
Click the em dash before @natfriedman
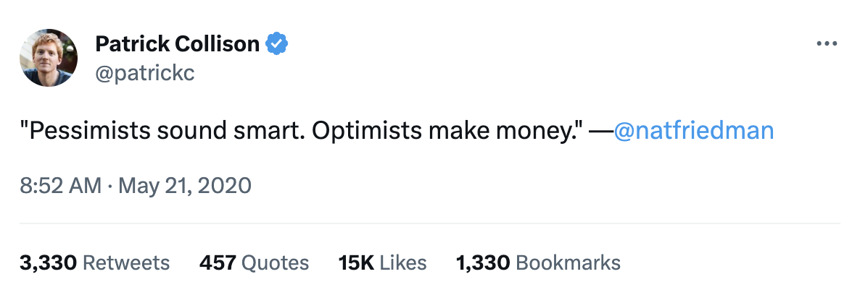pyautogui.click(x=600, y=131)
